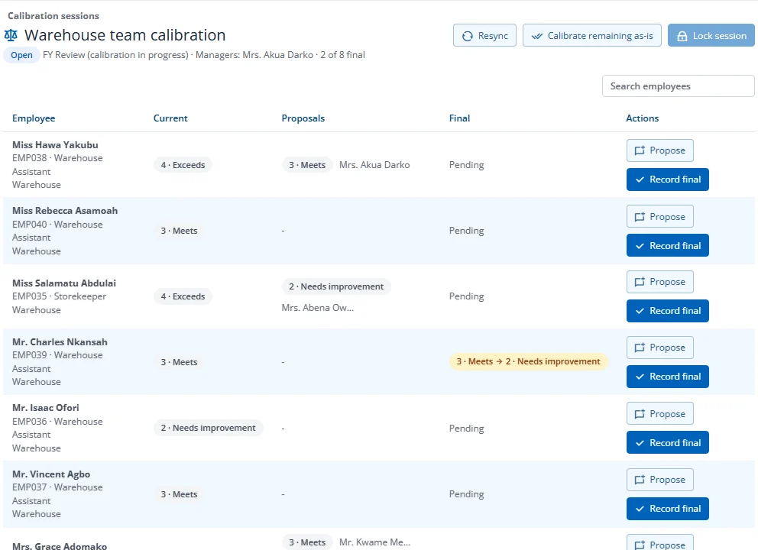Click checkmark icon on Rebecca Asamoah's Record final
The width and height of the screenshot is (758, 550).
tap(640, 245)
